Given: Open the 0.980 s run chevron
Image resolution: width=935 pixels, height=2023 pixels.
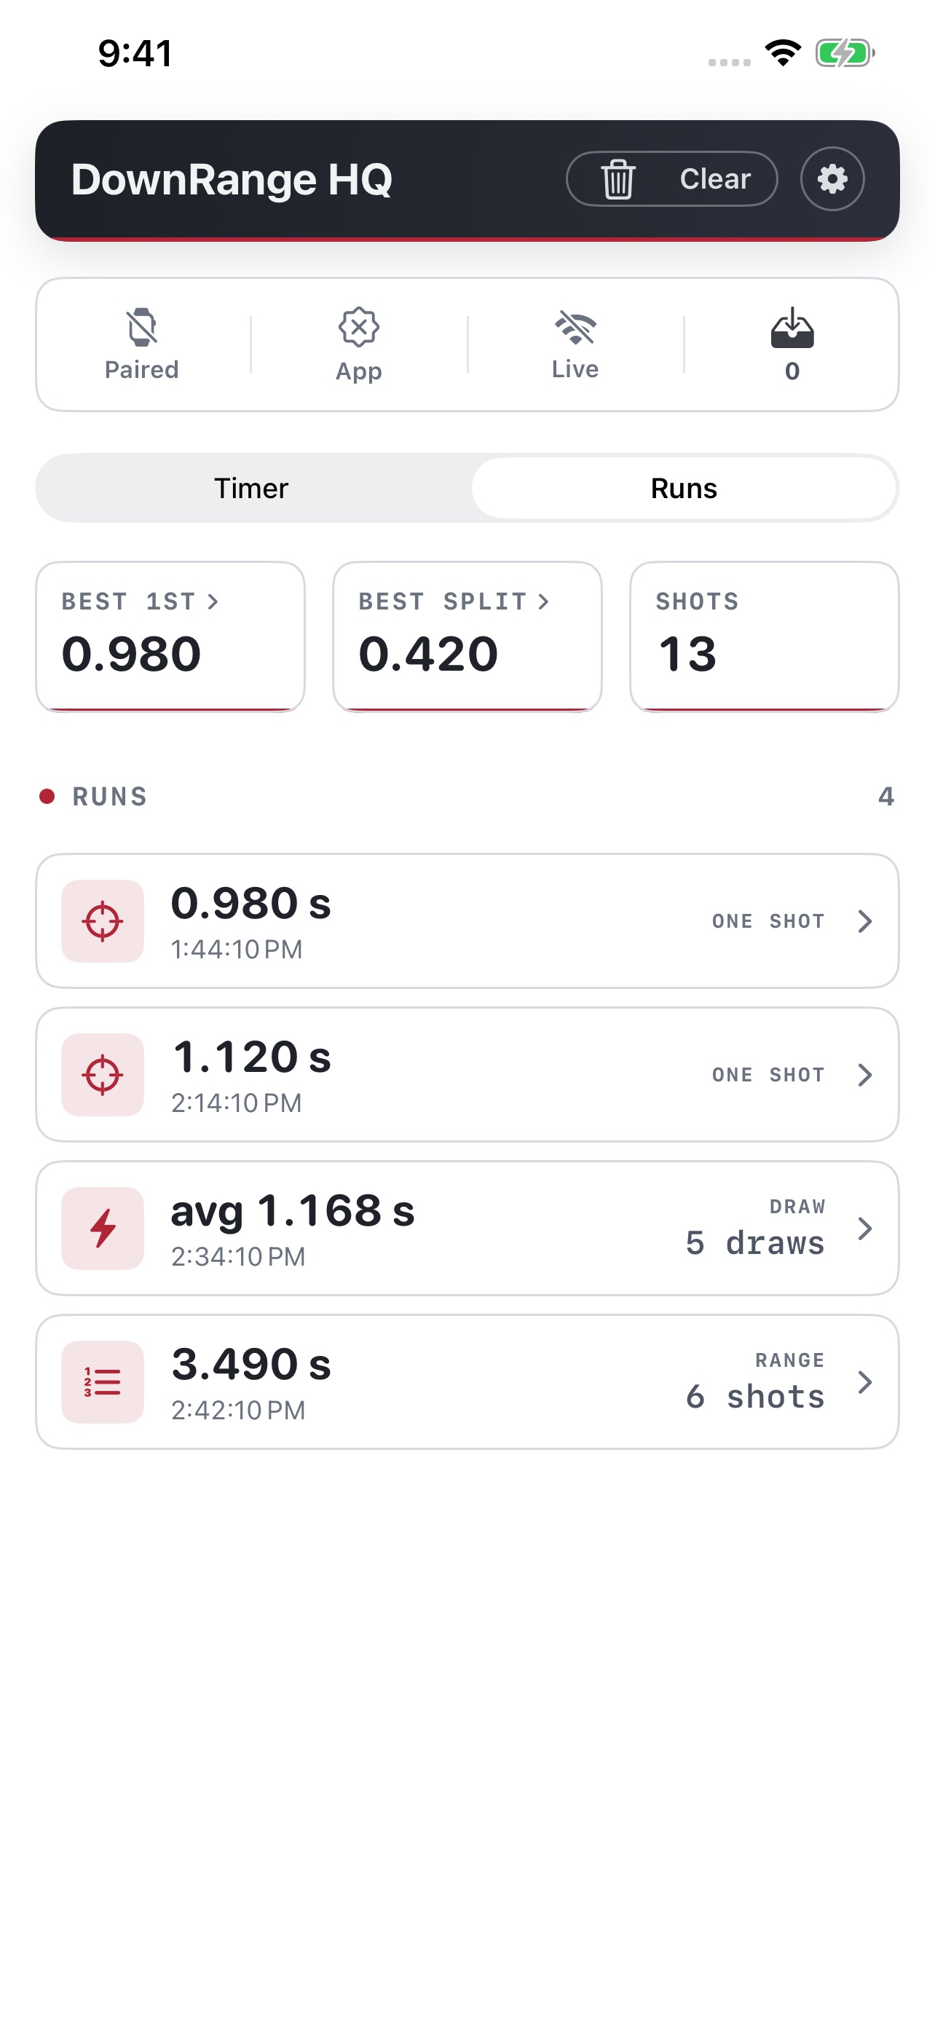Looking at the screenshot, I should (x=864, y=921).
